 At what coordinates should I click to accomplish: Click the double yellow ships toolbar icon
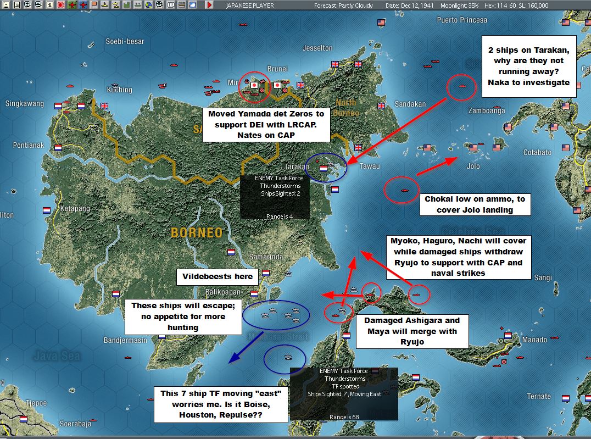coord(116,5)
